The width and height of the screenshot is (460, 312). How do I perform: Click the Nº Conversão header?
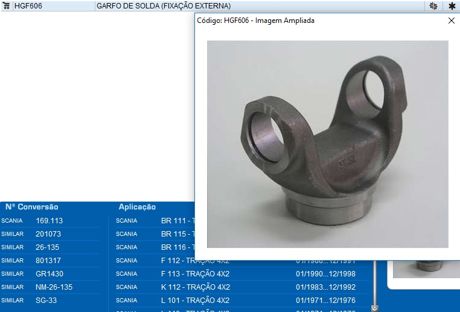(32, 207)
